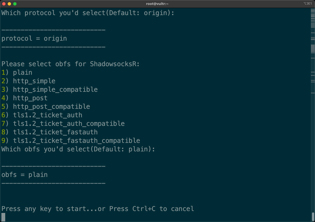
Task: Click the 'tls1.2_ticket_fastauth' option line
Action: click(x=50, y=132)
